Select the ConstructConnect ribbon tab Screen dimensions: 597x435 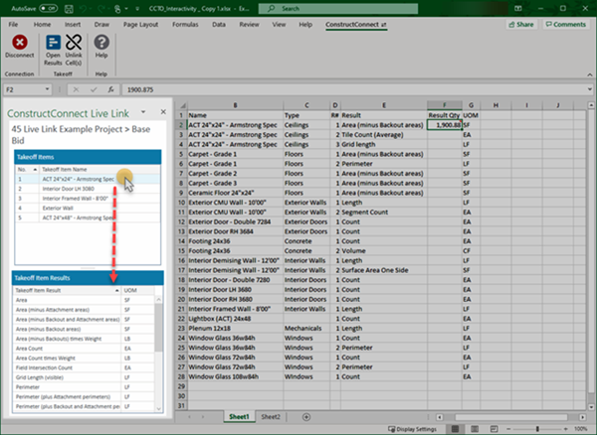click(356, 24)
